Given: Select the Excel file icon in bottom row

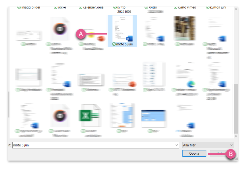Looking at the screenshot, I should 90,116.
